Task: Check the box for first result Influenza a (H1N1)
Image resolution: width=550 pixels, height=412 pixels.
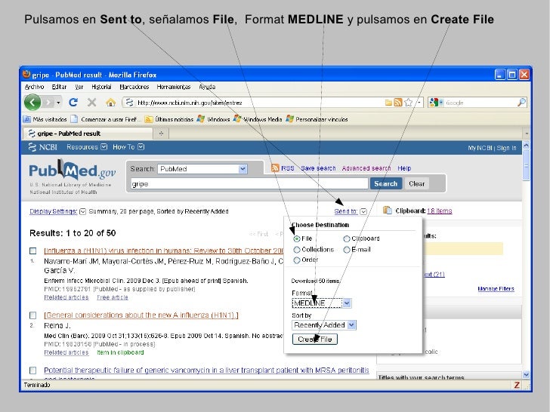Action: [33, 251]
